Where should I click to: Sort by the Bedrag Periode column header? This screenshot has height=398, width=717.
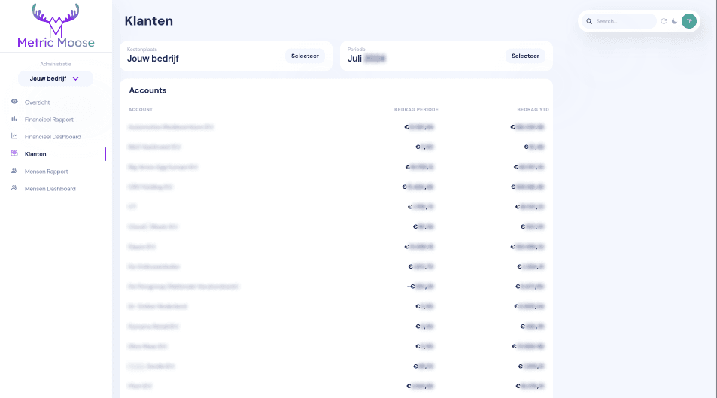tap(416, 109)
